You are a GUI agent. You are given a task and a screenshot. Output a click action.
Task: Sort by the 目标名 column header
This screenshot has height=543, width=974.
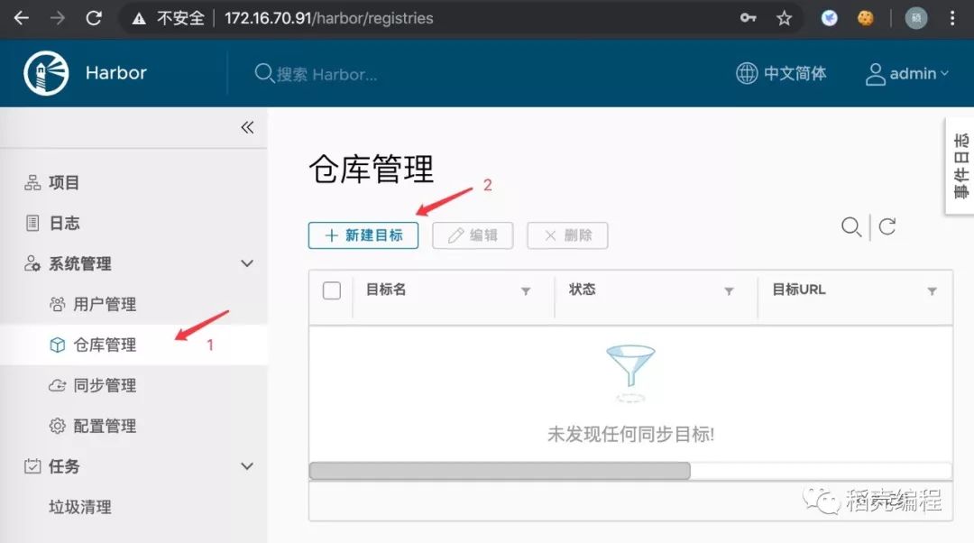386,290
